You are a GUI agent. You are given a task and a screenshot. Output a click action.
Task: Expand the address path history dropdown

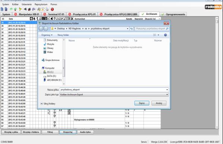click(127, 29)
